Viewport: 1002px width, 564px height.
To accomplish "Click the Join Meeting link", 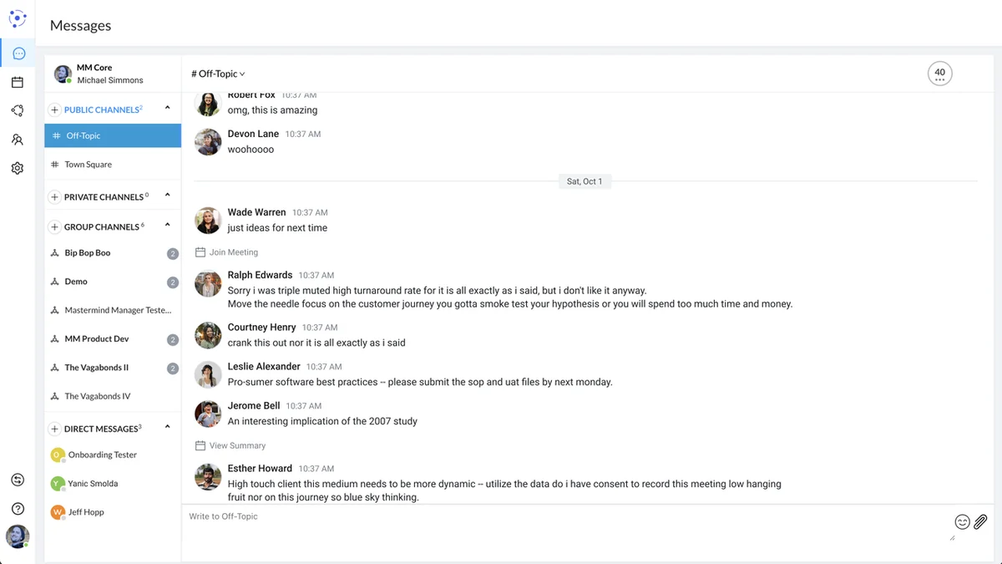I will (233, 252).
